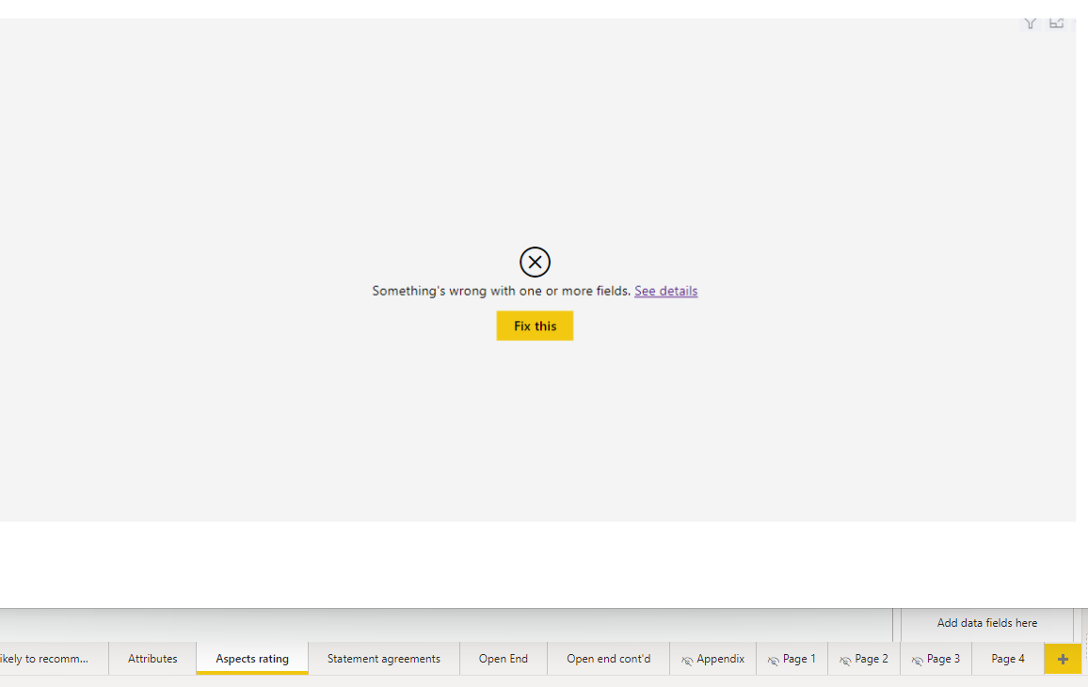Image resolution: width=1088 pixels, height=687 pixels.
Task: Switch to the Page 4 tab
Action: [x=1007, y=659]
